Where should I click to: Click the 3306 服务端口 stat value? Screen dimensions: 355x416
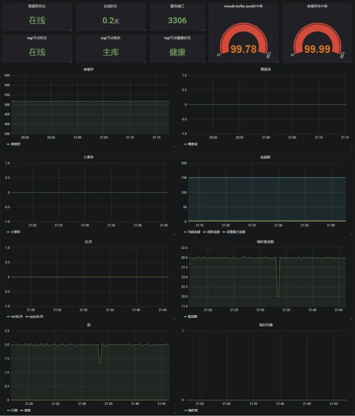177,20
